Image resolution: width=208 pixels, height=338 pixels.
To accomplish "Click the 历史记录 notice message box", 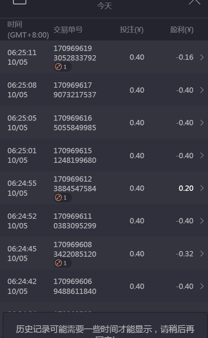I will 105,325.
